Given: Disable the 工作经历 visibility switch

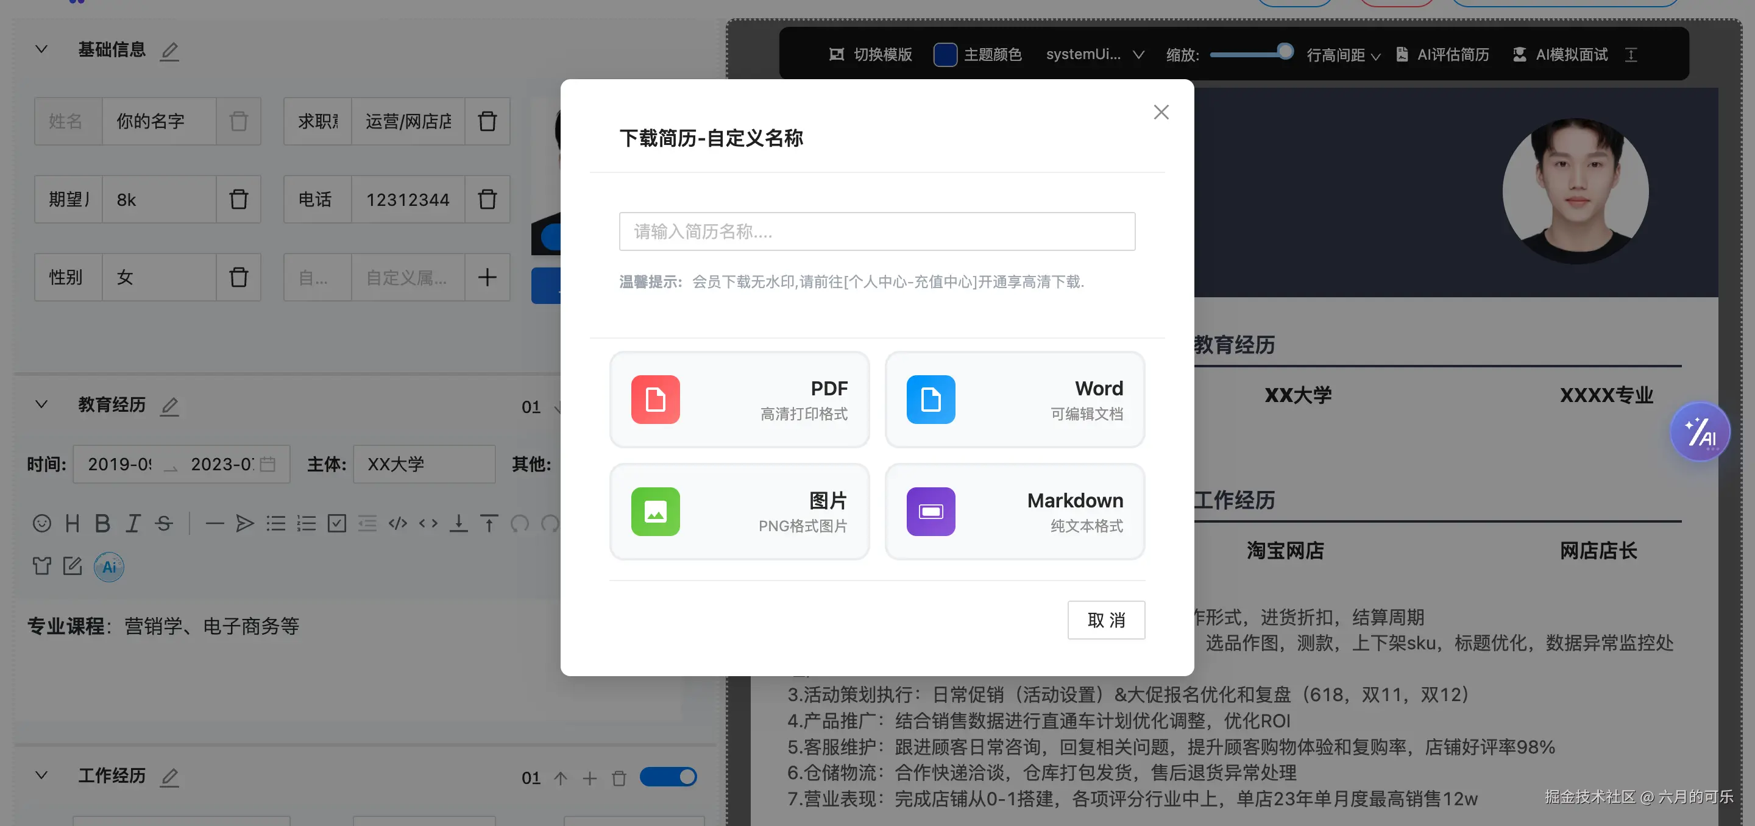Looking at the screenshot, I should point(668,777).
